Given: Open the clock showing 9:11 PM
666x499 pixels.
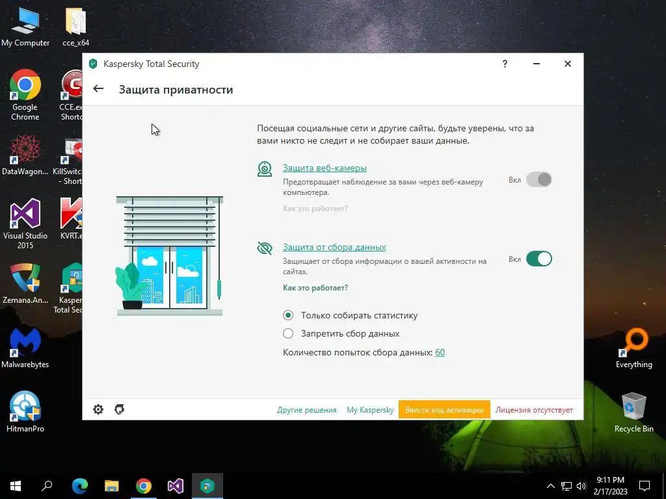Looking at the screenshot, I should click(610, 486).
